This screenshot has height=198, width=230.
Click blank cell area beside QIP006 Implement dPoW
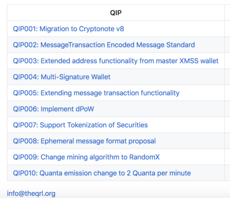point(159,109)
